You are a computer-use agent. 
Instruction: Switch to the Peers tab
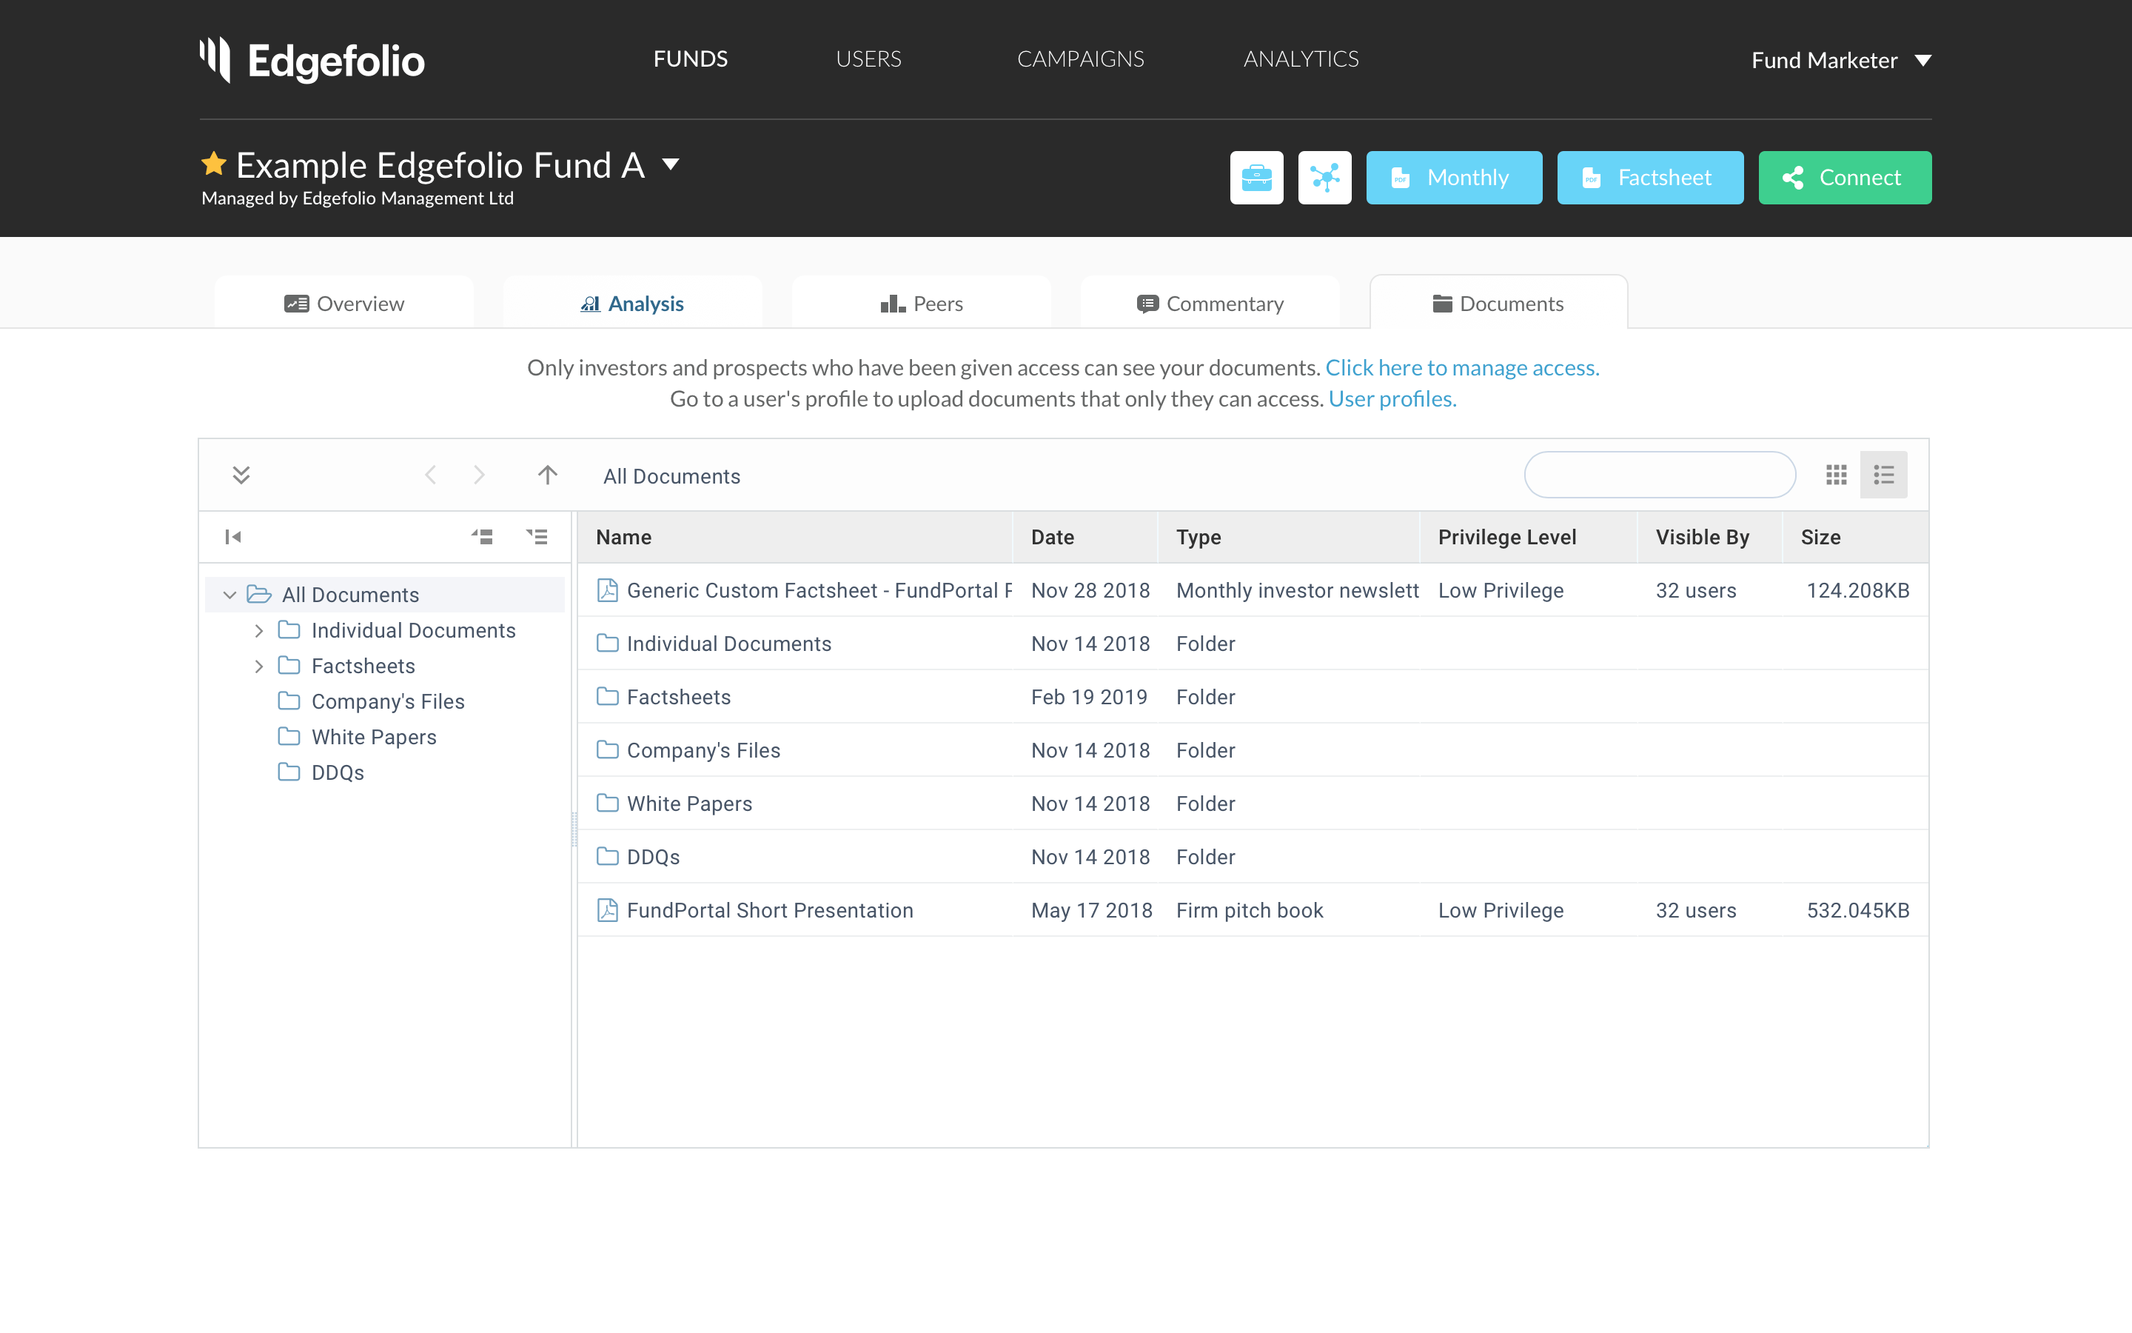[x=922, y=302]
